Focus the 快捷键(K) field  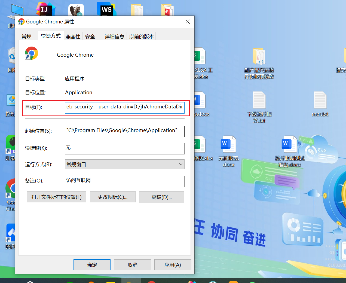125,149
